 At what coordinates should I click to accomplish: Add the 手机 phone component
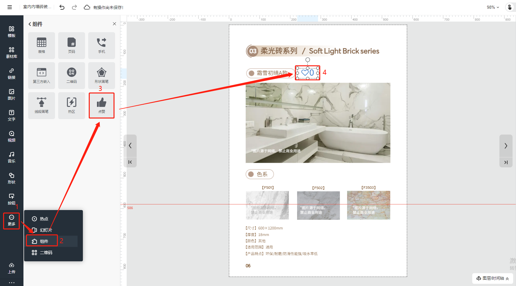tap(102, 45)
